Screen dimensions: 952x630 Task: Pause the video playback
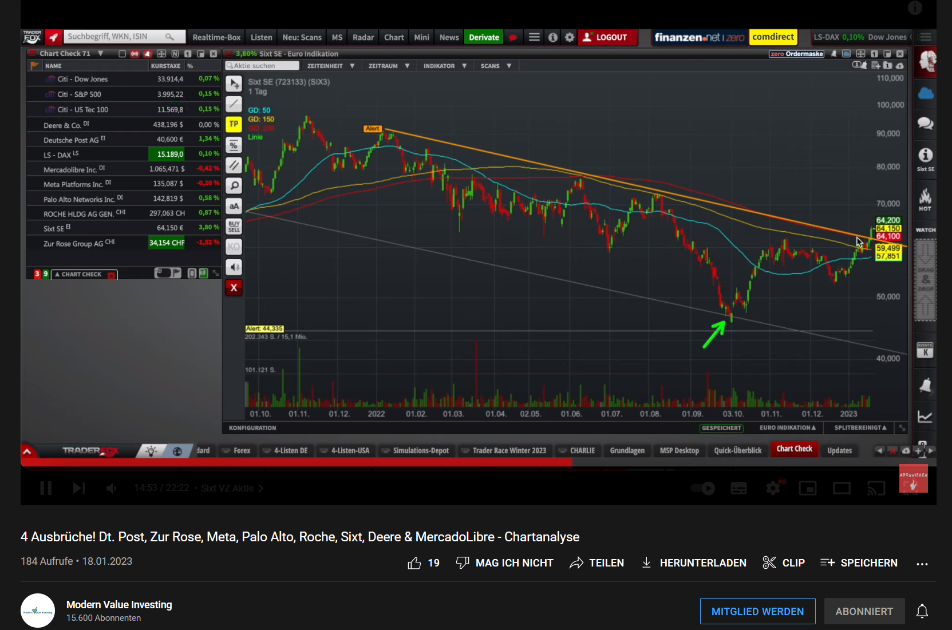pyautogui.click(x=46, y=488)
